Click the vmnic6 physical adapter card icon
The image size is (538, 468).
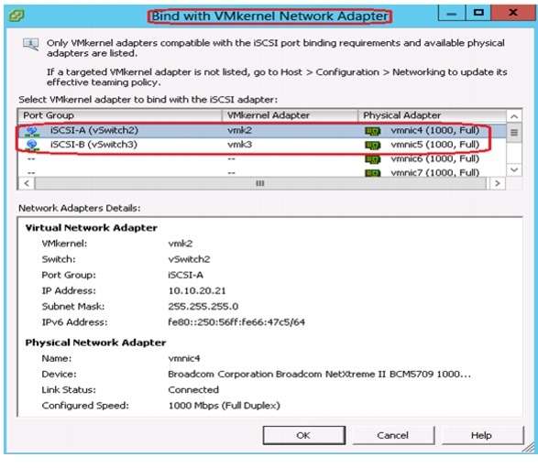[x=372, y=159]
